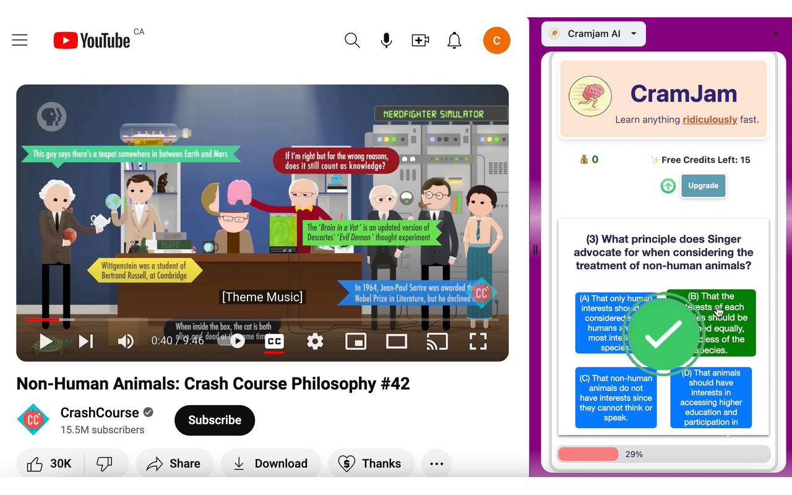Enable miniplayer mode
Screen dimensions: 792x495
[x=356, y=341]
